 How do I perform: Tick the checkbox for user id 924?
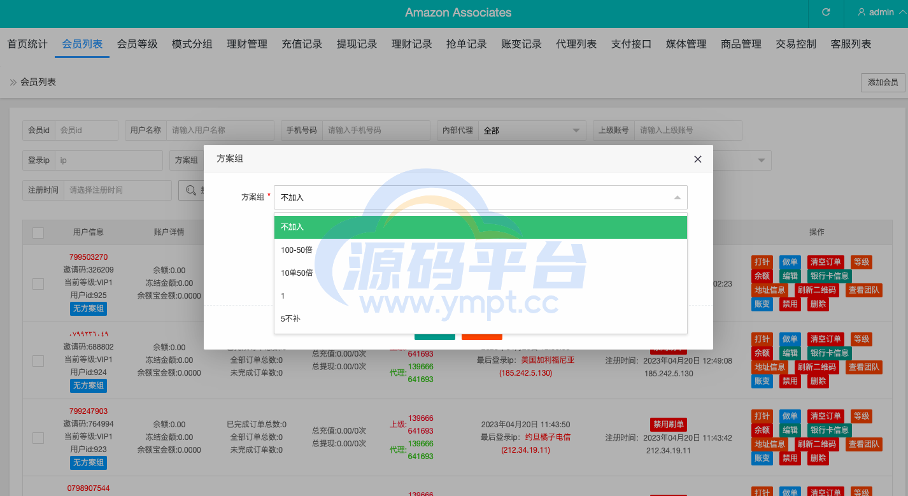coord(38,361)
